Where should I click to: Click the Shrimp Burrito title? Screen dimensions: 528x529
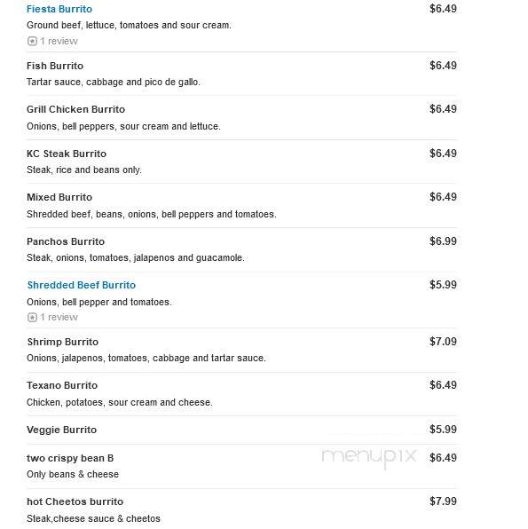(63, 342)
